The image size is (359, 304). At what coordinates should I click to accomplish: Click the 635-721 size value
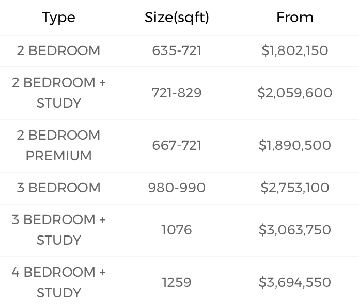click(x=177, y=50)
